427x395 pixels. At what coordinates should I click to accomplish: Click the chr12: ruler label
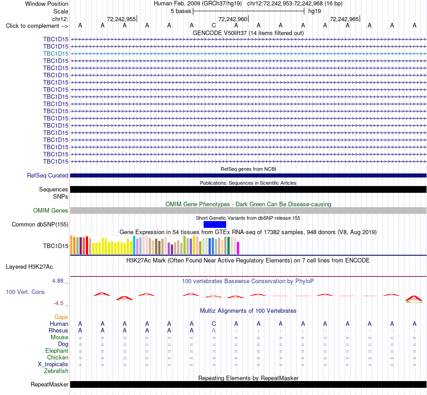[x=60, y=19]
